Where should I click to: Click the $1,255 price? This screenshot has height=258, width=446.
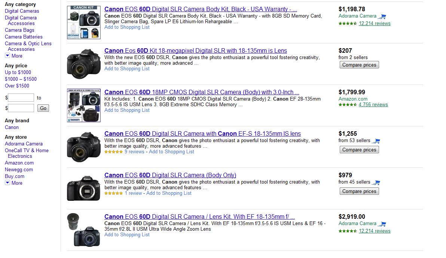[x=348, y=133]
